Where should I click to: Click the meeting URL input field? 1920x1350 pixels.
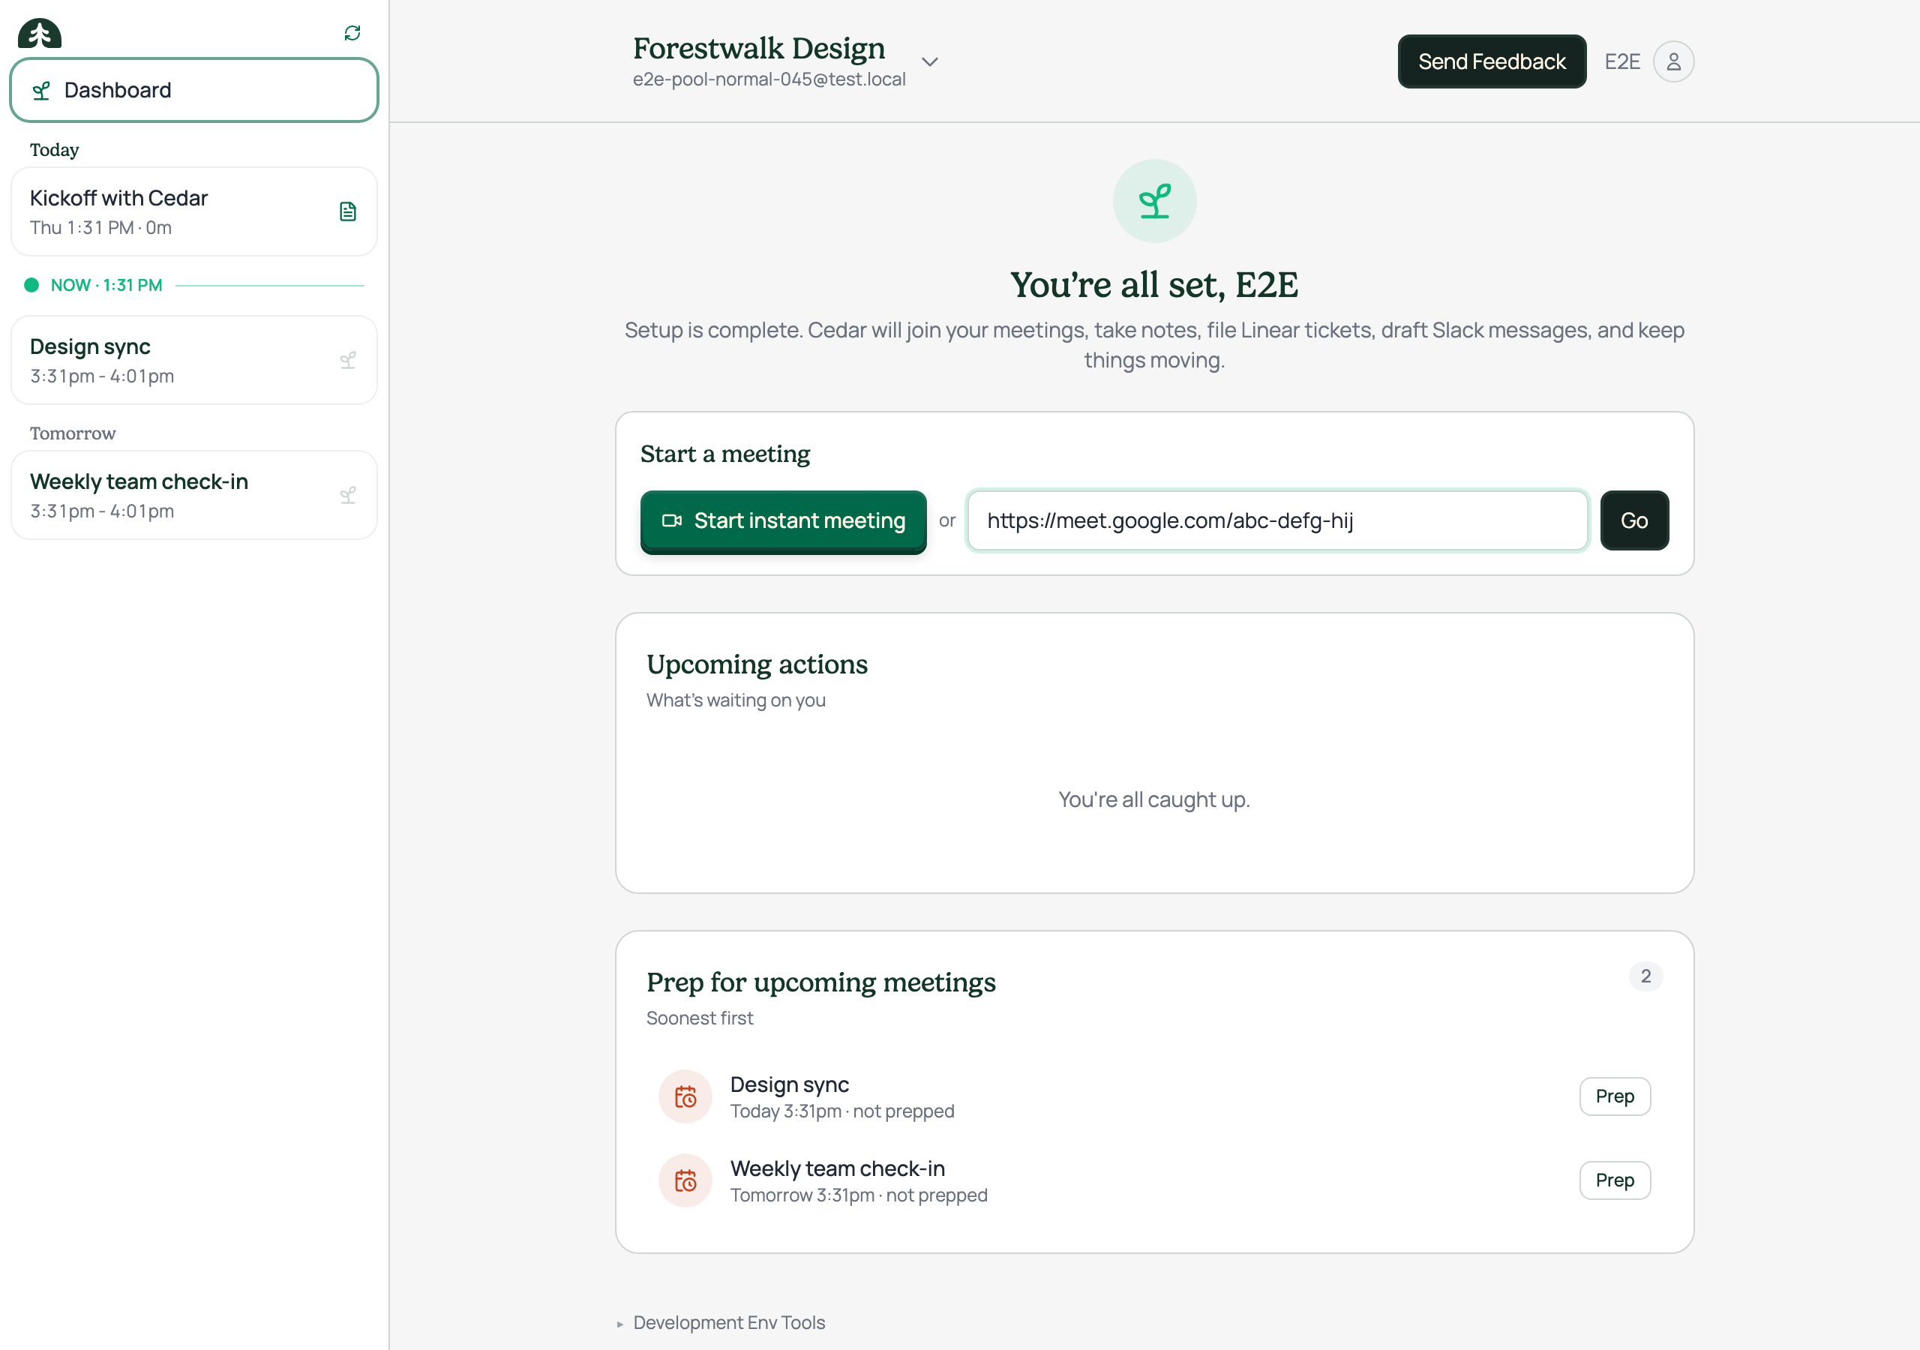1277,520
